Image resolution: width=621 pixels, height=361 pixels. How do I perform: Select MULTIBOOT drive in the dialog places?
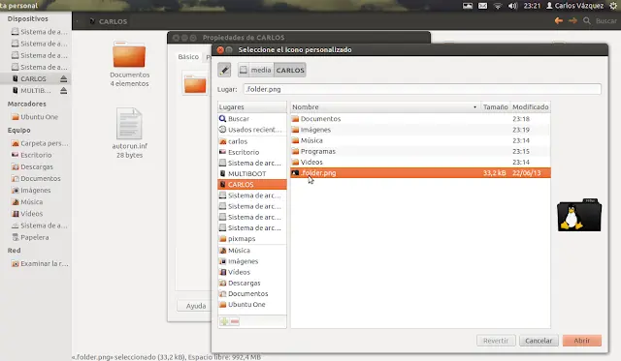(252, 174)
